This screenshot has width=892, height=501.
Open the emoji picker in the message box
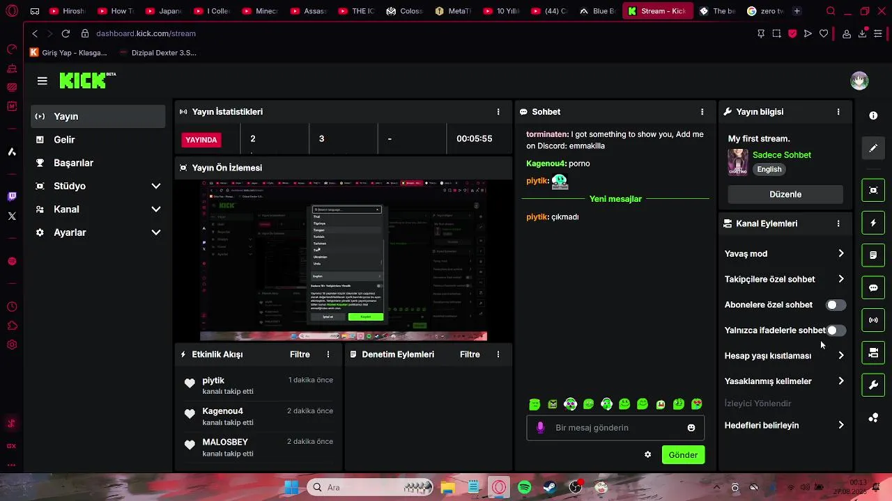(691, 428)
